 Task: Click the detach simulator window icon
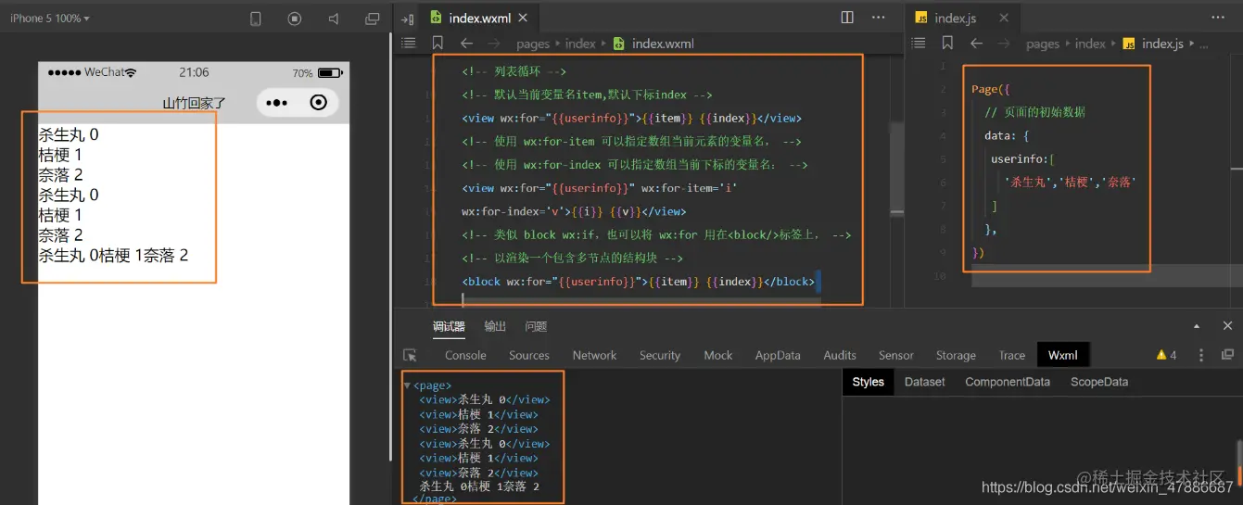pyautogui.click(x=373, y=19)
